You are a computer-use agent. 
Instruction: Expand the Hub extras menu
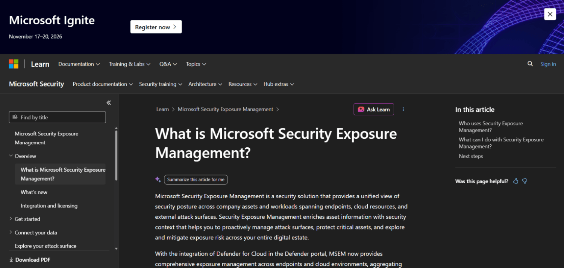pyautogui.click(x=279, y=84)
